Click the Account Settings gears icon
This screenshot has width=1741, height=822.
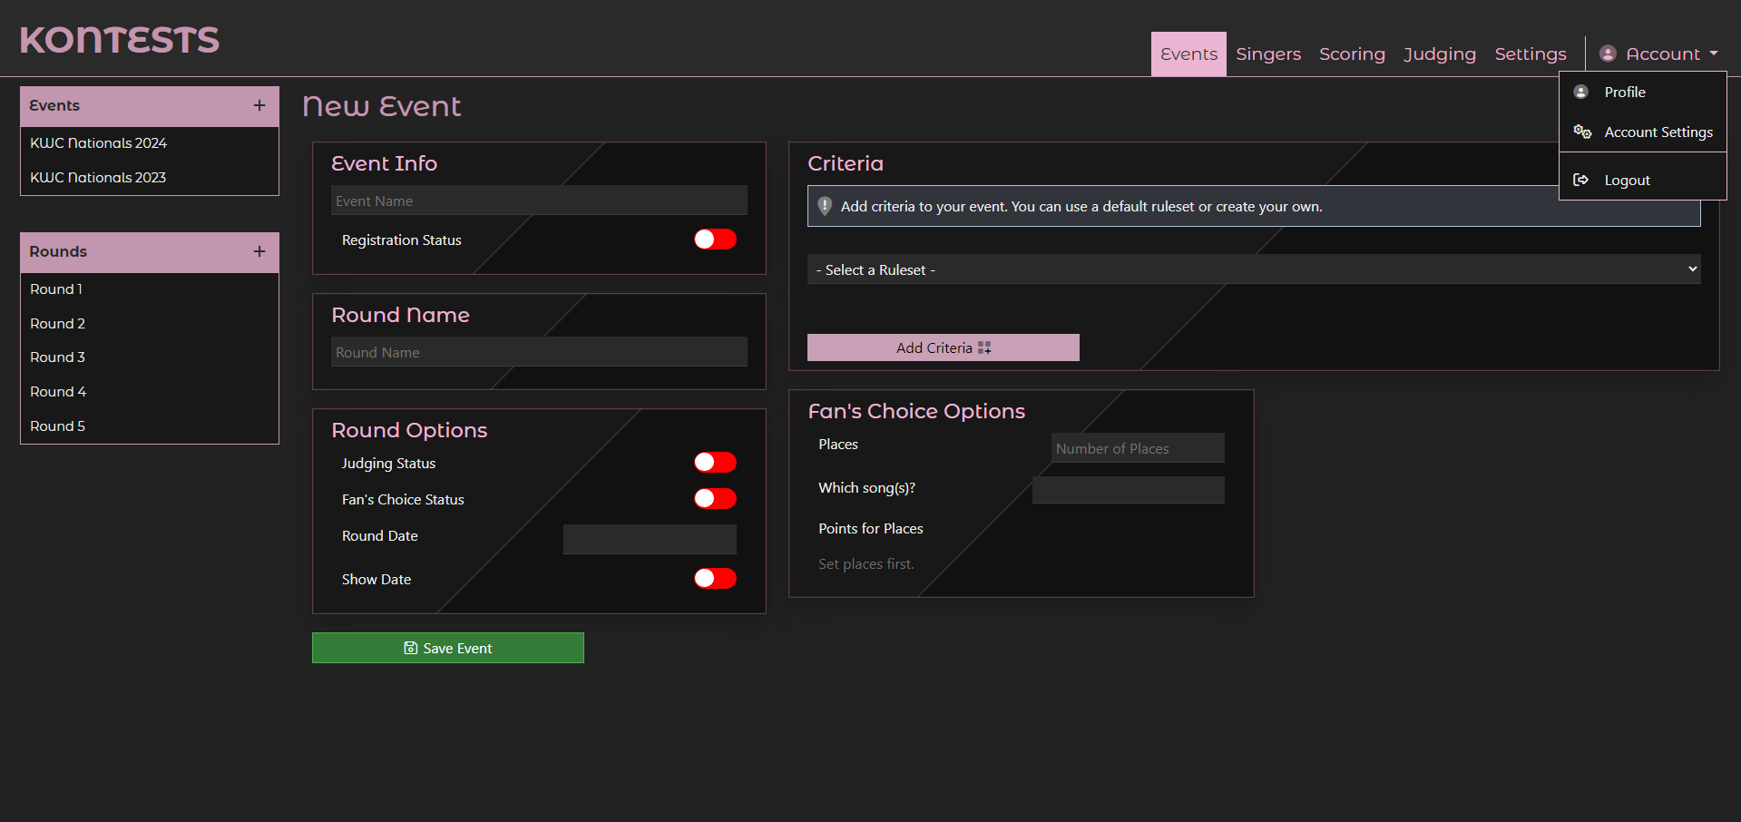click(x=1582, y=132)
